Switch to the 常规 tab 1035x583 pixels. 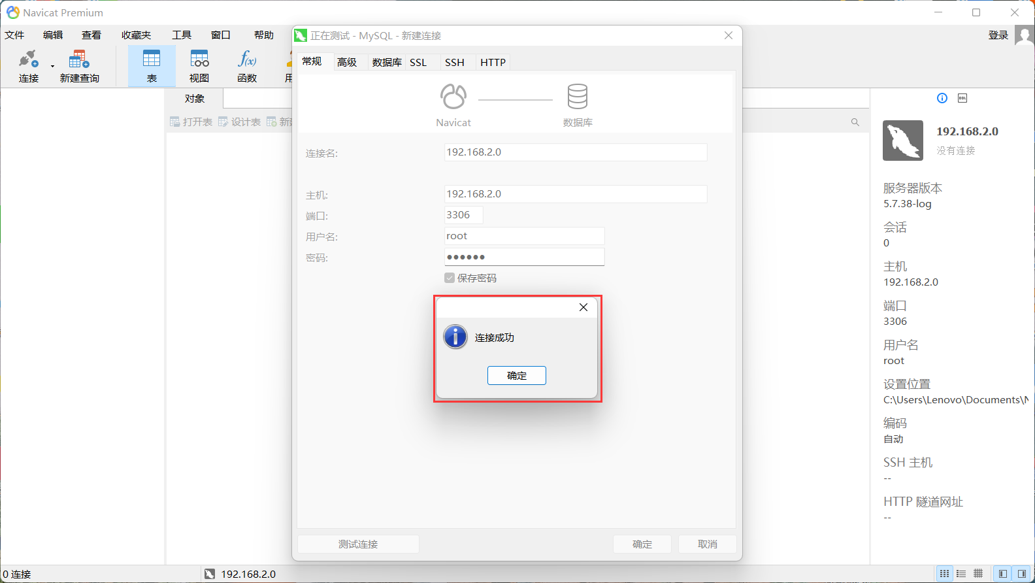click(312, 61)
